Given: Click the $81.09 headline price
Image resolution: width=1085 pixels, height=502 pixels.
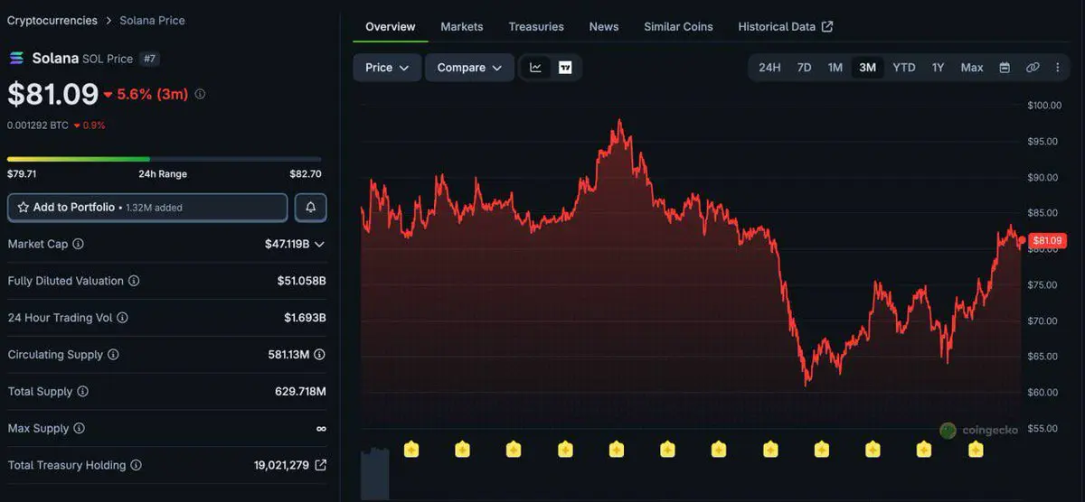Looking at the screenshot, I should point(53,94).
